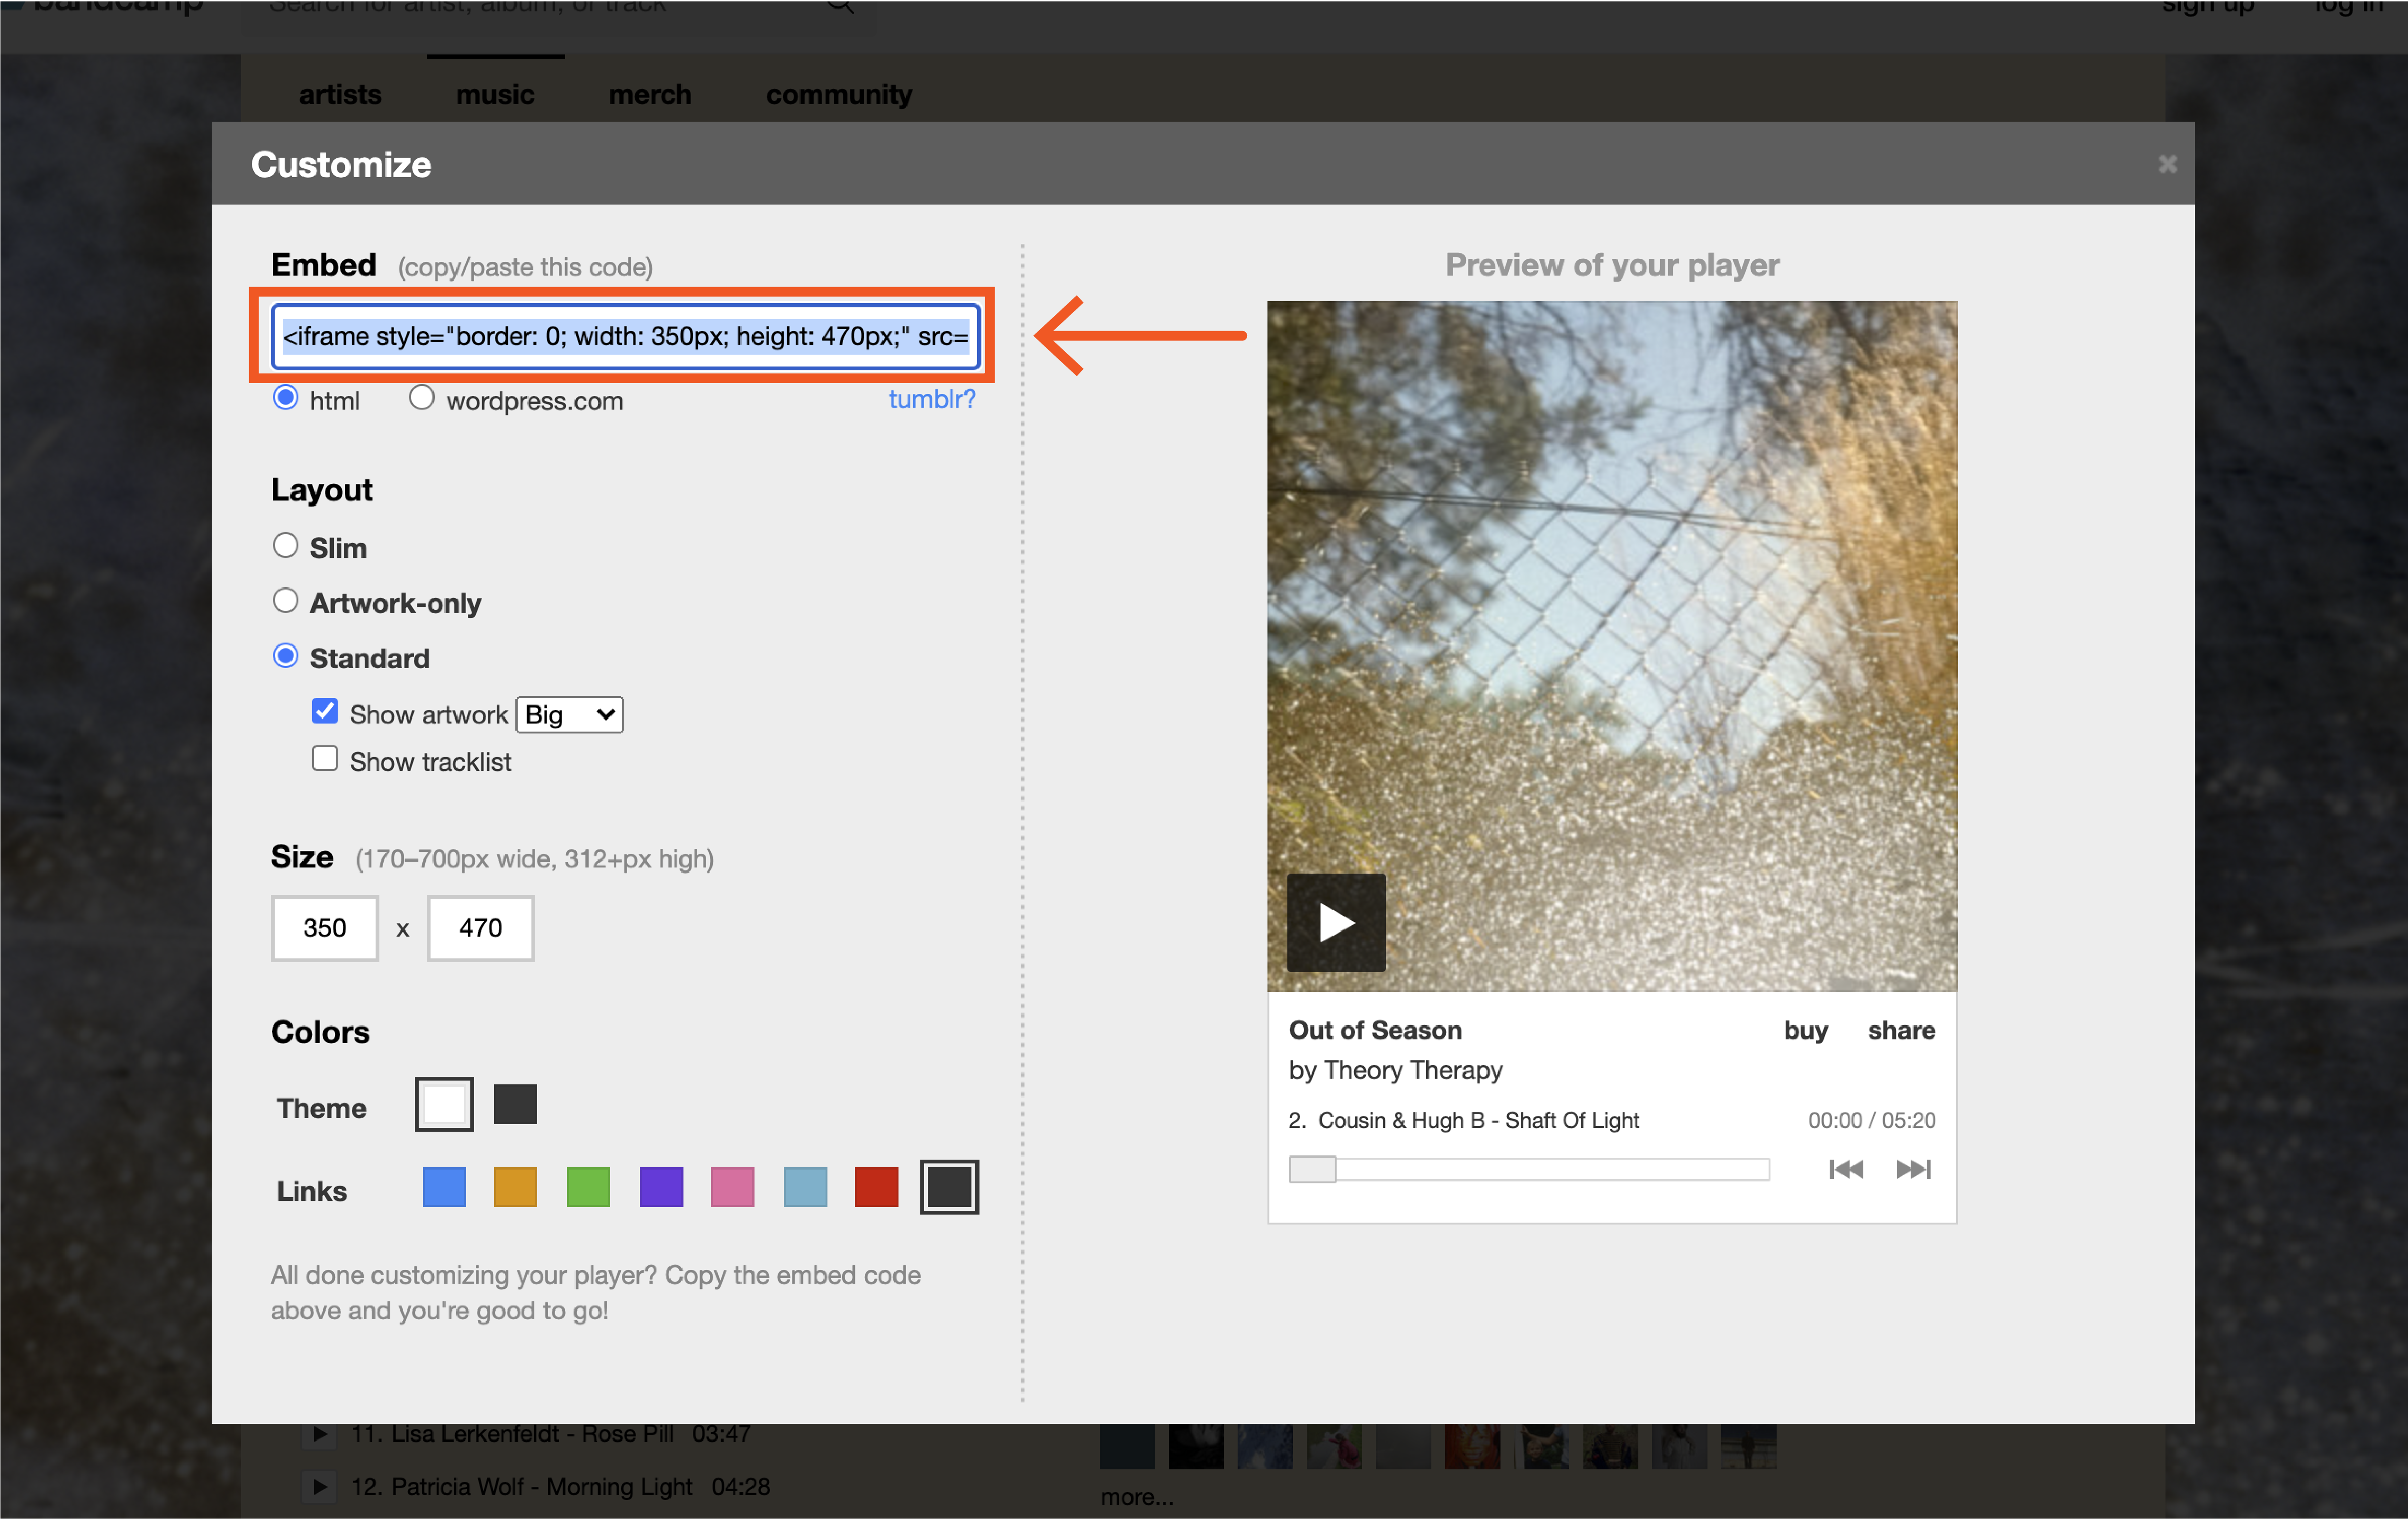Choose the Slim layout option
Image resolution: width=2408 pixels, height=1520 pixels.
tap(286, 546)
